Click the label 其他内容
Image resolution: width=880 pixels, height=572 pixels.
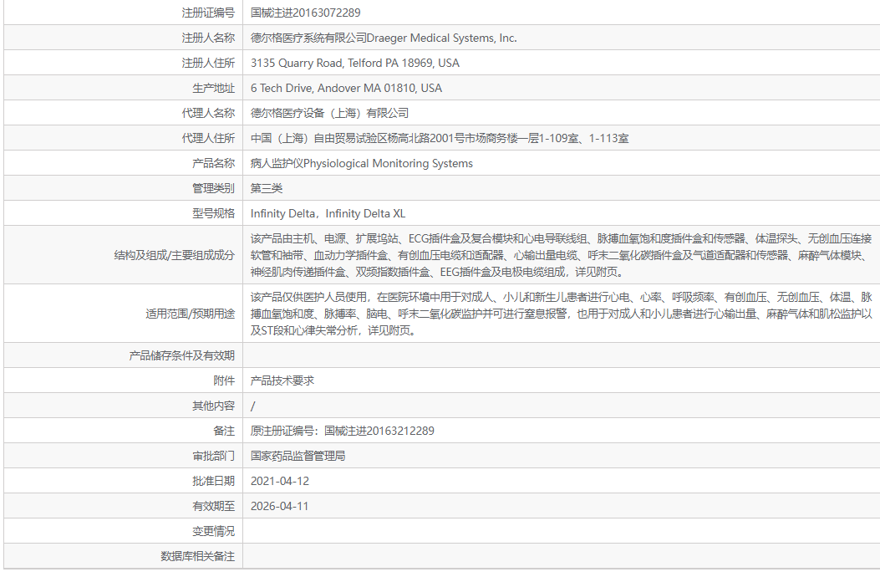(213, 406)
